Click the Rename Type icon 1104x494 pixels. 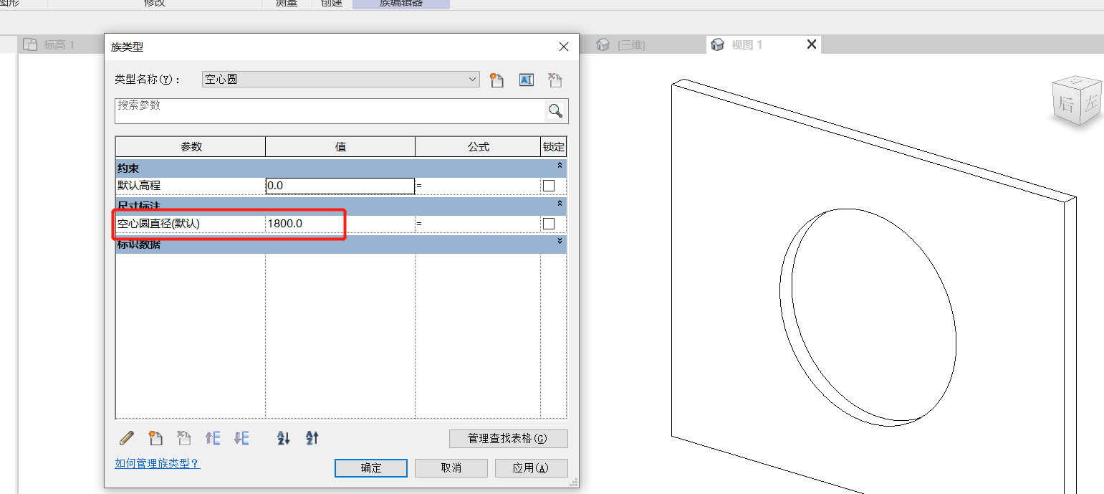click(x=526, y=80)
